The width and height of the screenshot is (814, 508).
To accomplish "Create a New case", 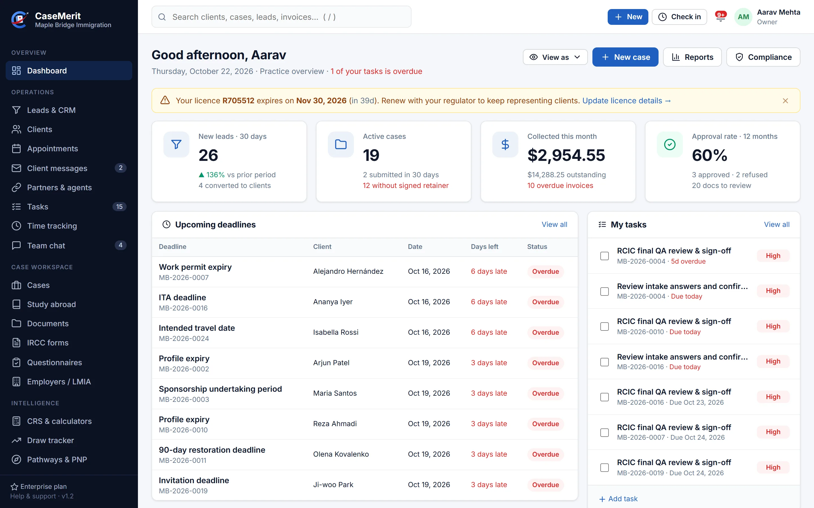I will click(625, 57).
